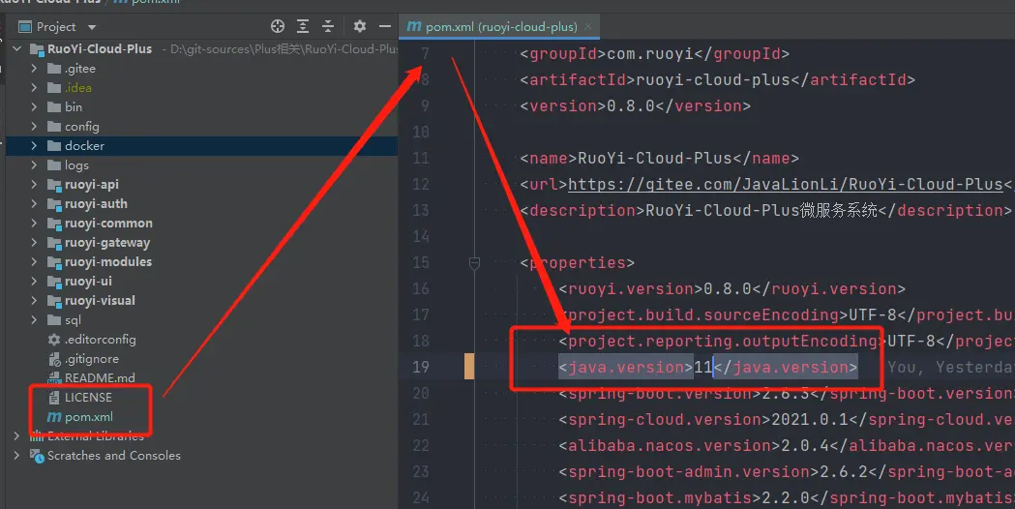
Task: Select the docker folder icon
Action: point(54,146)
